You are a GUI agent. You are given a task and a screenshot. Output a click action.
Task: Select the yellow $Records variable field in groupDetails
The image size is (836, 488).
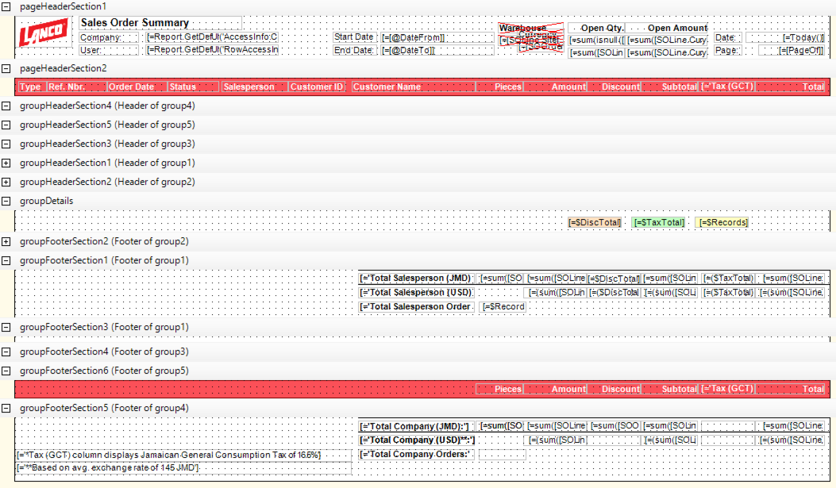tap(722, 223)
